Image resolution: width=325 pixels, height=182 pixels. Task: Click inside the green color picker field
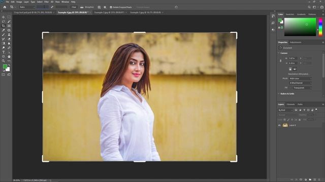point(300,27)
